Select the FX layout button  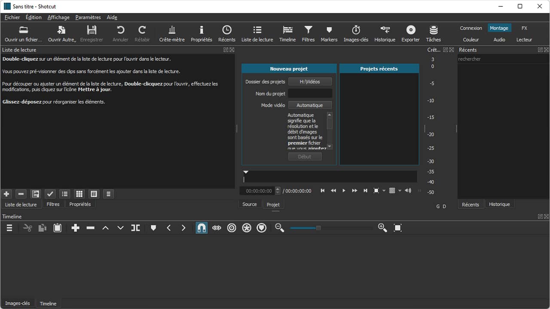pyautogui.click(x=524, y=28)
